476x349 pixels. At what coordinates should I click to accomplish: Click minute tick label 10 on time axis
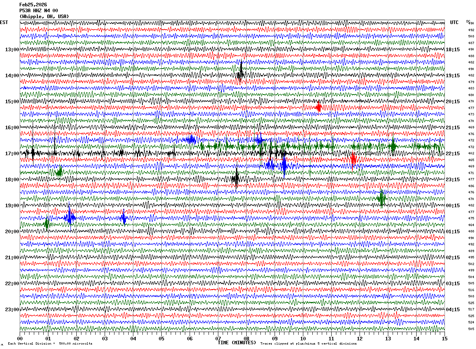pyautogui.click(x=303, y=338)
